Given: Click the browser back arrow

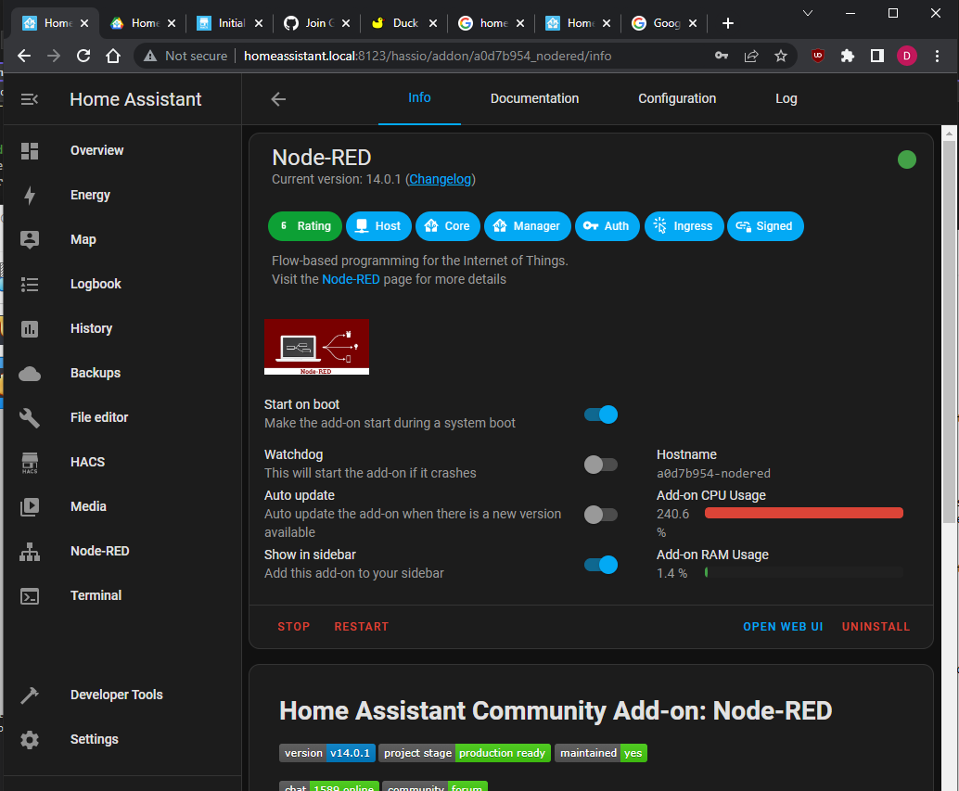Looking at the screenshot, I should pyautogui.click(x=24, y=57).
